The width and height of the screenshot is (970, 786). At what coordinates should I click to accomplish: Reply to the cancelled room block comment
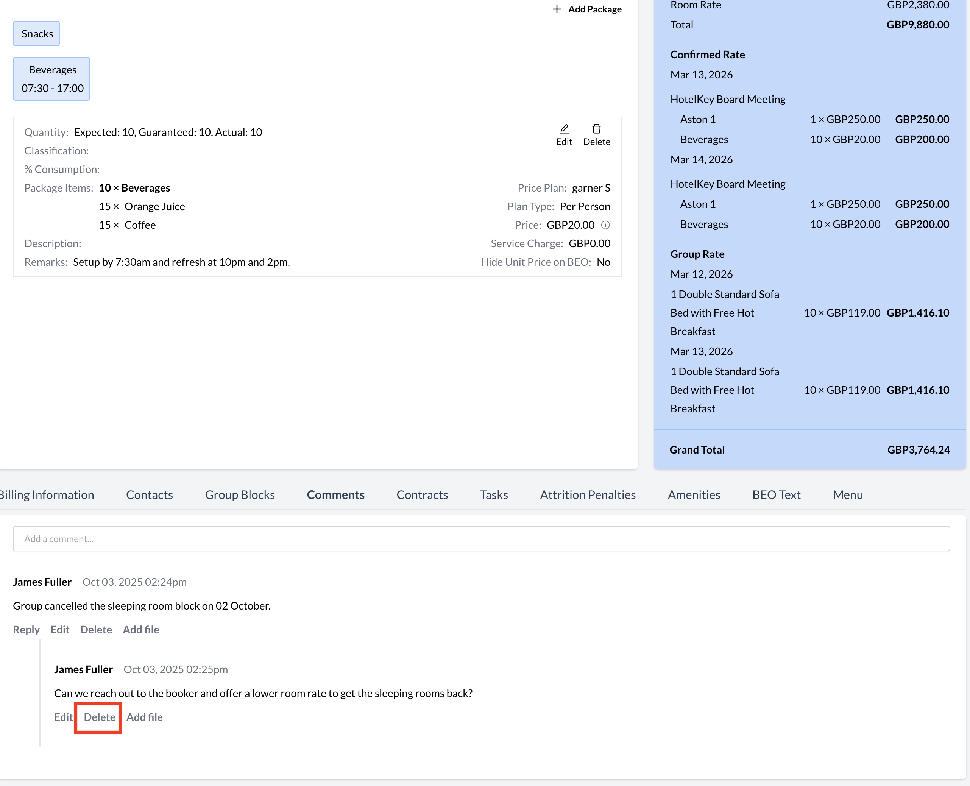click(26, 630)
